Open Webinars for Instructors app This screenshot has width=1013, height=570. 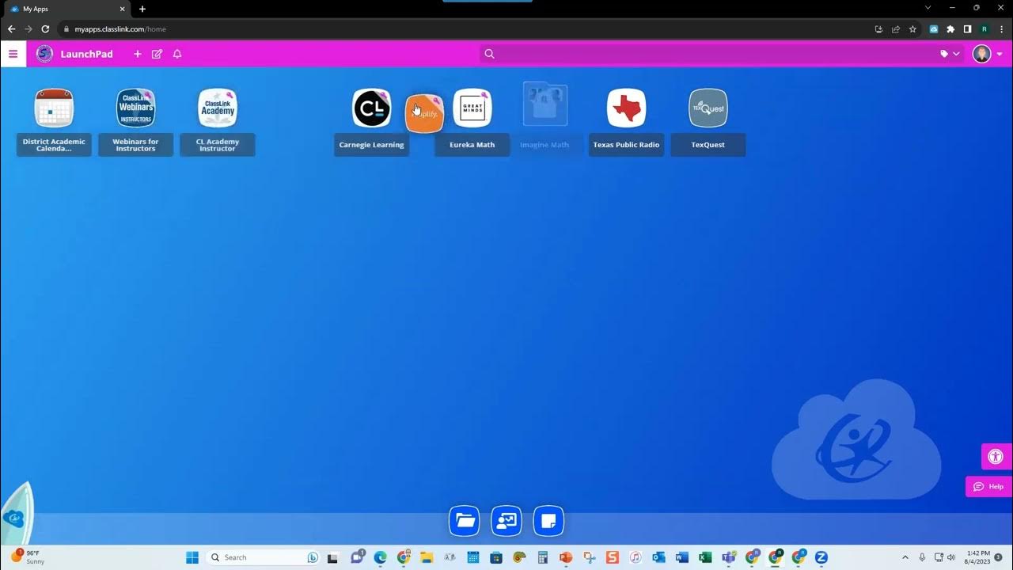coord(136,108)
